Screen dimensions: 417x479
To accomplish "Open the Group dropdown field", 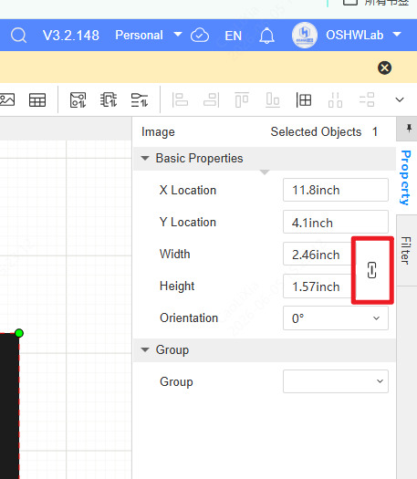I will 336,381.
